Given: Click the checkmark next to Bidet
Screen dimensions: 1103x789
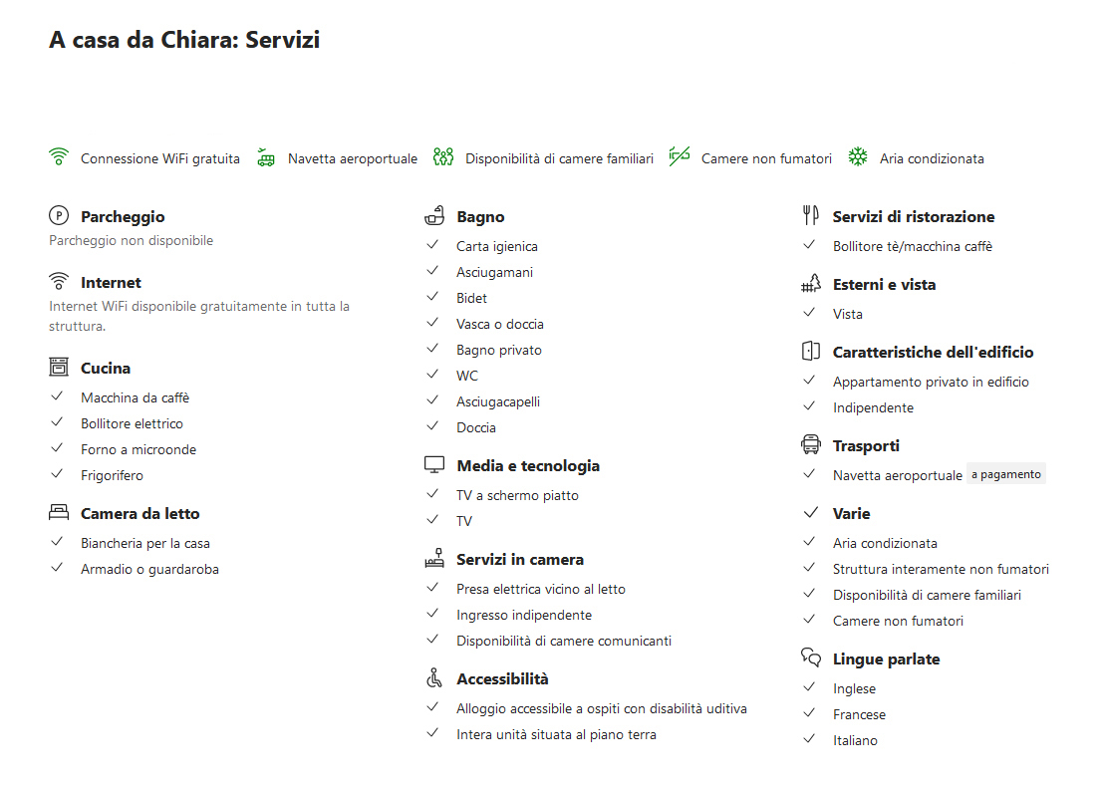Looking at the screenshot, I should click(x=432, y=297).
